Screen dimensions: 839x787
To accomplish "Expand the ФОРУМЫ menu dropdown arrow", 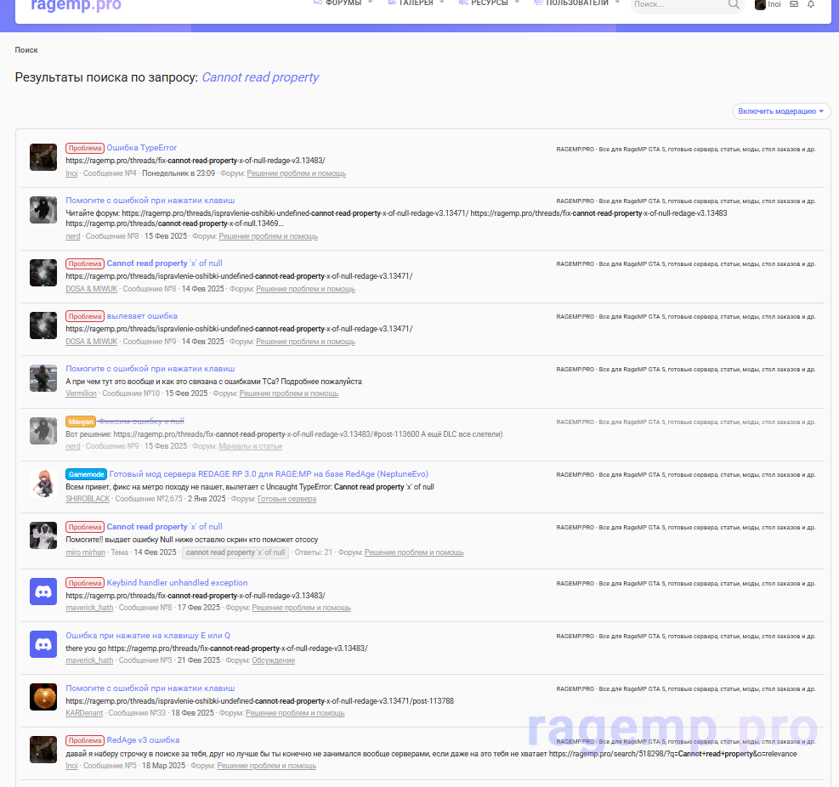I will pyautogui.click(x=370, y=3).
